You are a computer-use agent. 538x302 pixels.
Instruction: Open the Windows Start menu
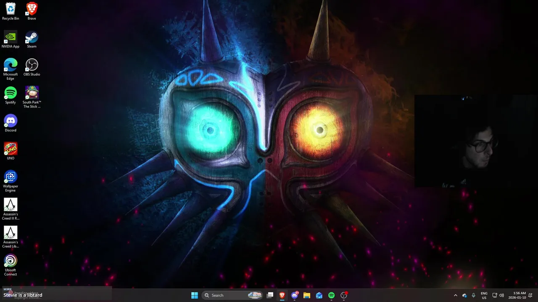click(x=194, y=295)
